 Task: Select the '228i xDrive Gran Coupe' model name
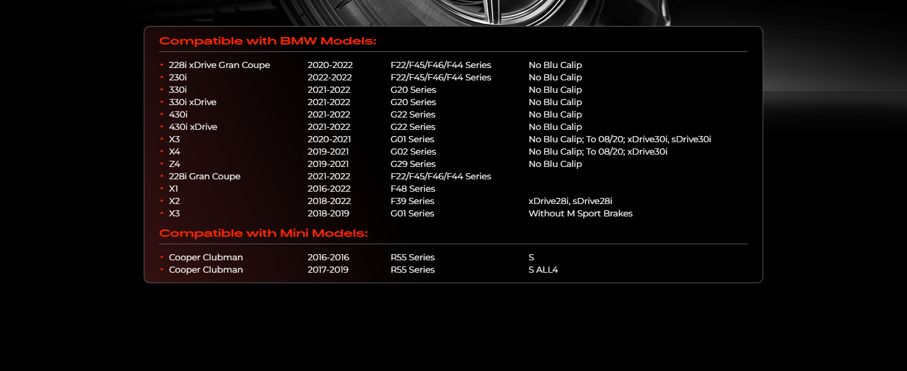219,65
